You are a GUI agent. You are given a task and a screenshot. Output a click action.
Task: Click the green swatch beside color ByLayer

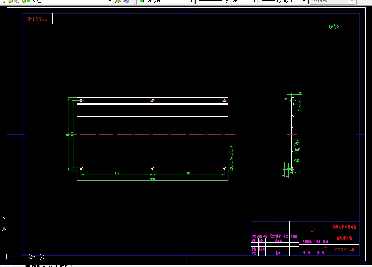point(142,1)
